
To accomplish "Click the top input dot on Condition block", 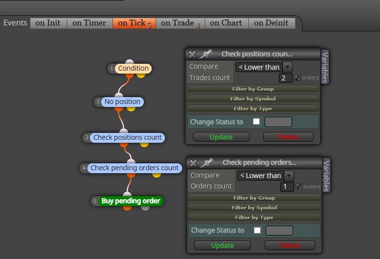I will 130,62.
